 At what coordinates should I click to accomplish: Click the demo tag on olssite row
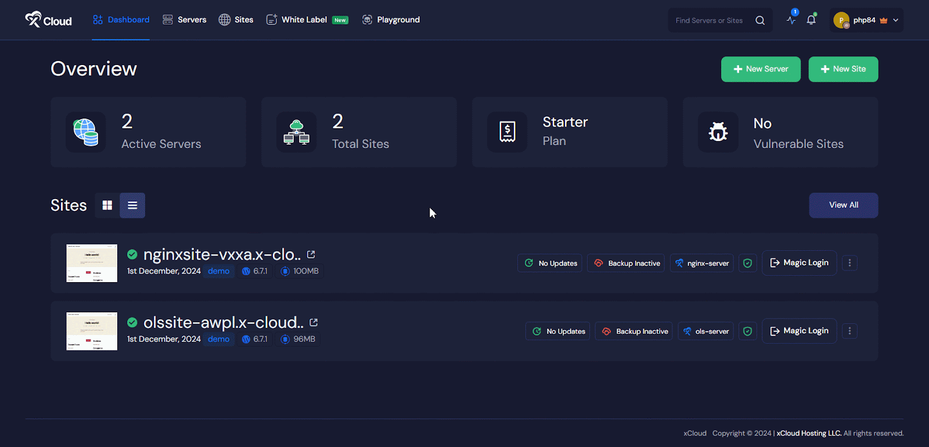(219, 339)
